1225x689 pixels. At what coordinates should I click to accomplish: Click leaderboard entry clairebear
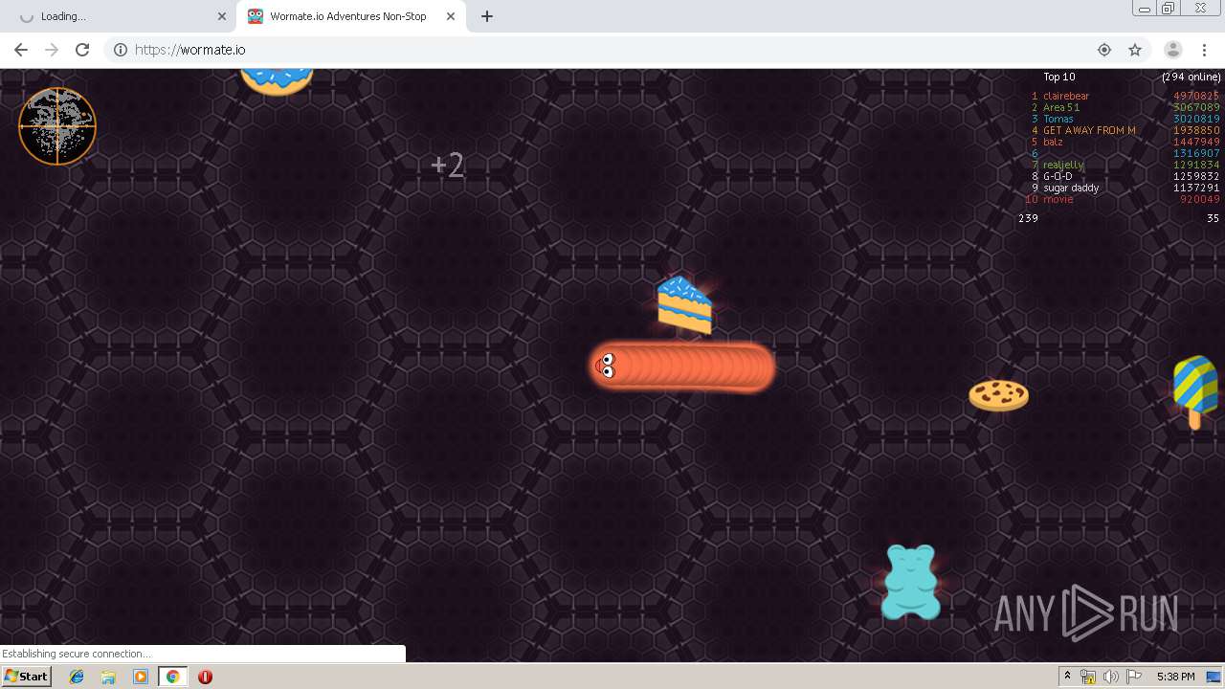(1066, 96)
